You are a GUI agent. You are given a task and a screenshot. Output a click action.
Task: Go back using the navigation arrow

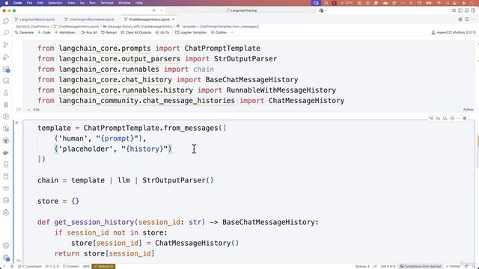click(154, 10)
